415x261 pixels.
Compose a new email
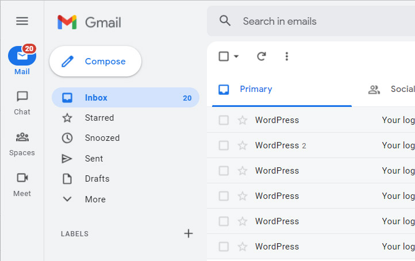pyautogui.click(x=95, y=62)
